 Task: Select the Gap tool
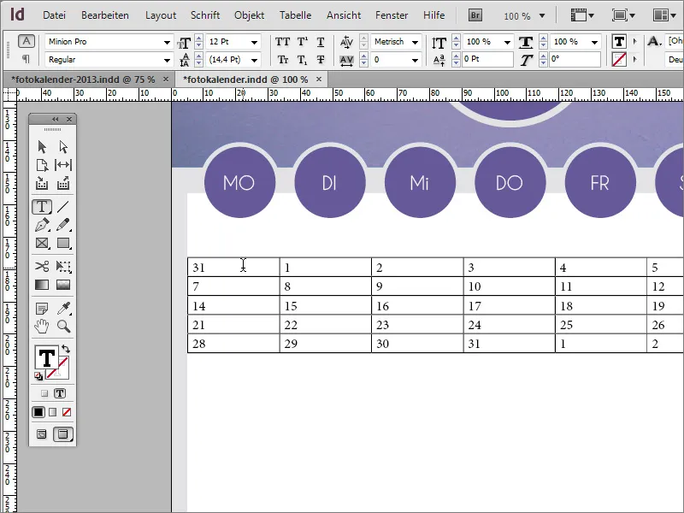pos(63,165)
